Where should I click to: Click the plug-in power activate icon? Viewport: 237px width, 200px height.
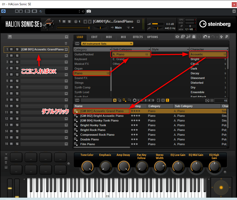(x=3, y=11)
